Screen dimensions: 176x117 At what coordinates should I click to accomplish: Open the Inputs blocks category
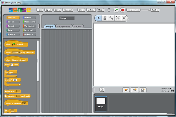13,34
